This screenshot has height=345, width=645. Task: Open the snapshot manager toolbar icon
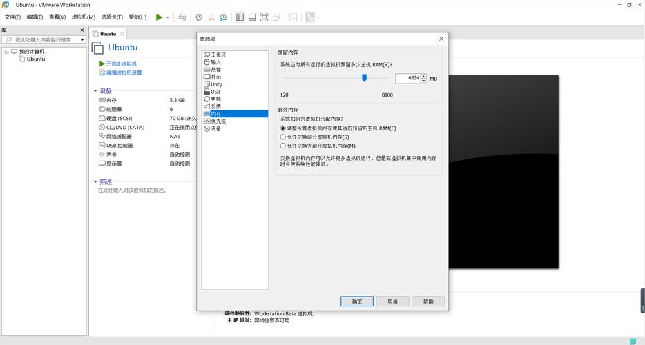pyautogui.click(x=223, y=17)
